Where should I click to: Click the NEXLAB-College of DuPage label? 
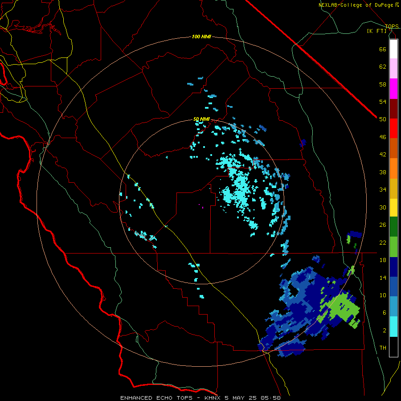(356, 5)
